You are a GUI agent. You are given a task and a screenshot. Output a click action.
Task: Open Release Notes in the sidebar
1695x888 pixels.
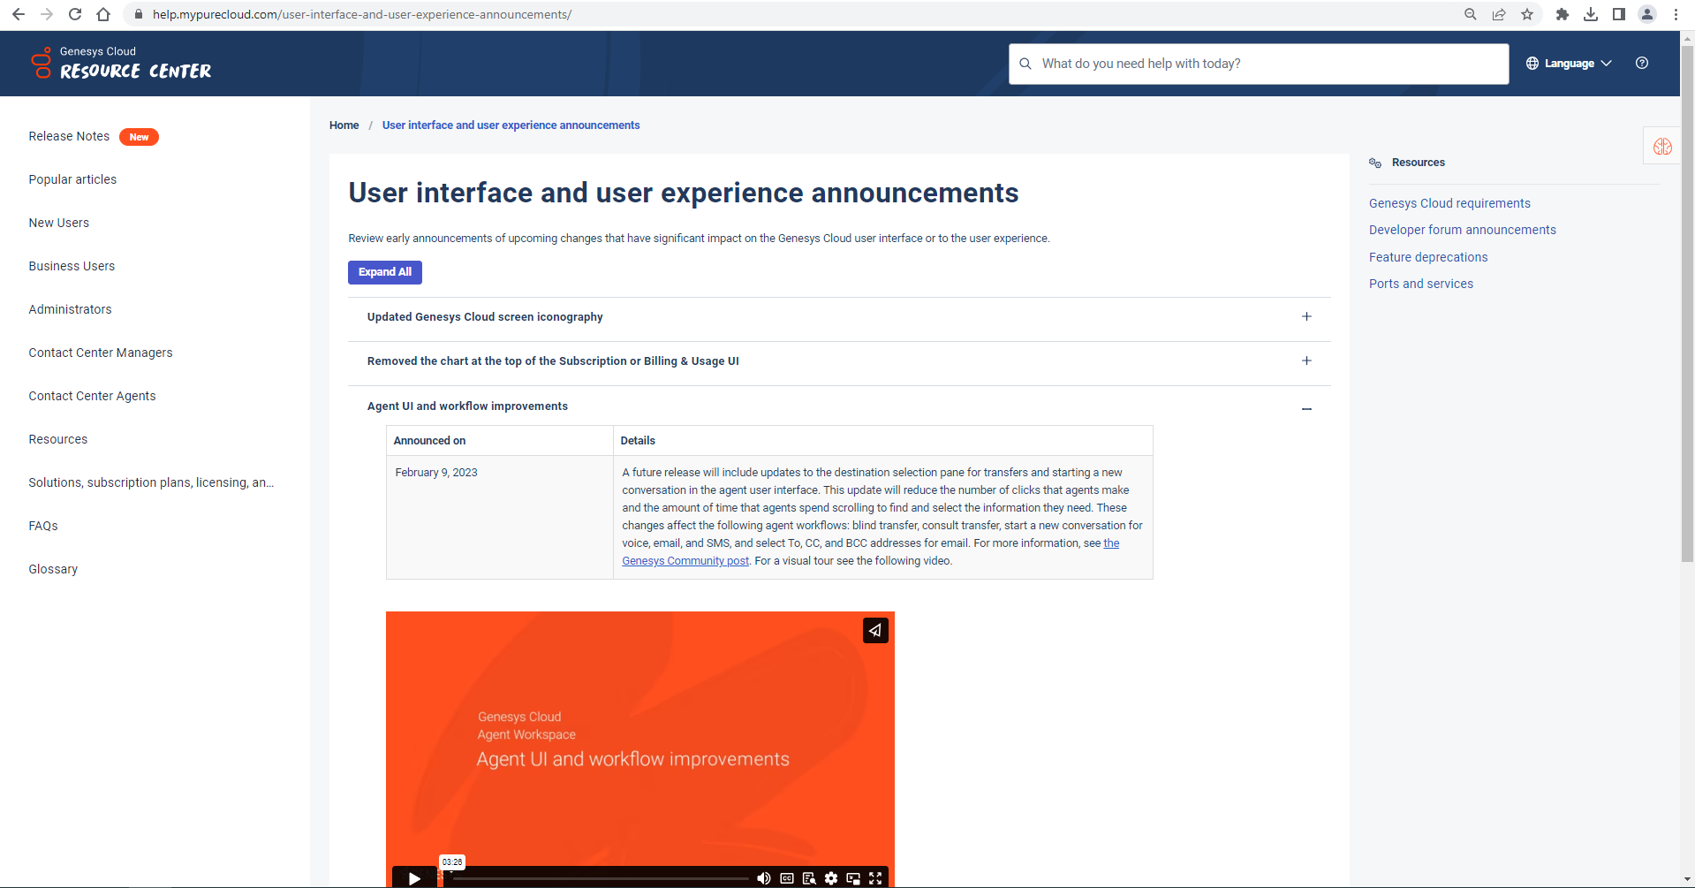(69, 136)
